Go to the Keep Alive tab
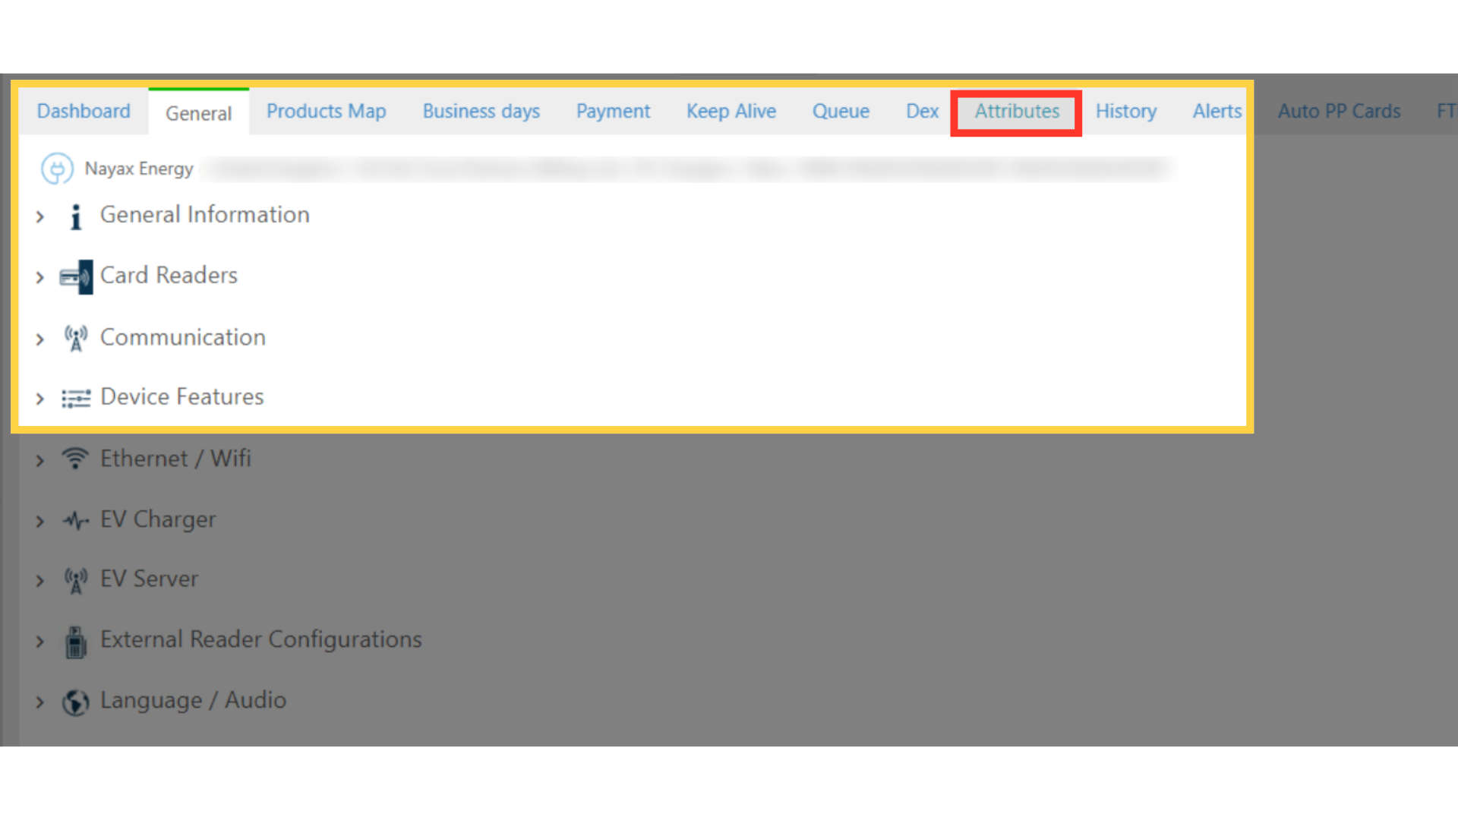1458x820 pixels. click(x=731, y=112)
